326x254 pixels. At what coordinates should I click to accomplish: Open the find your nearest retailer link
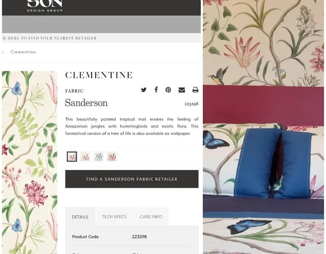tap(49, 38)
